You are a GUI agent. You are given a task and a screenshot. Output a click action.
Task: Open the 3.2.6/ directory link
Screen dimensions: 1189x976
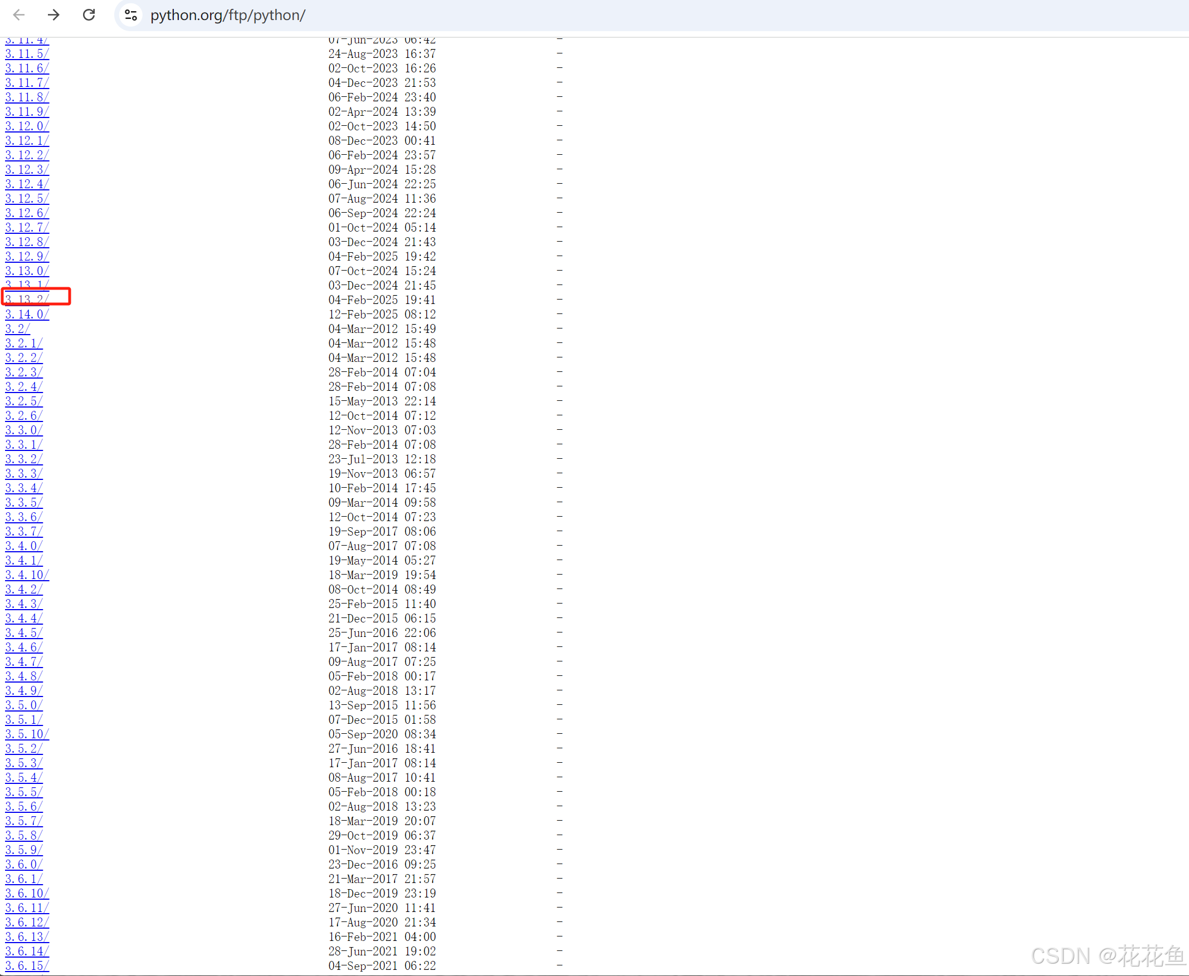23,415
